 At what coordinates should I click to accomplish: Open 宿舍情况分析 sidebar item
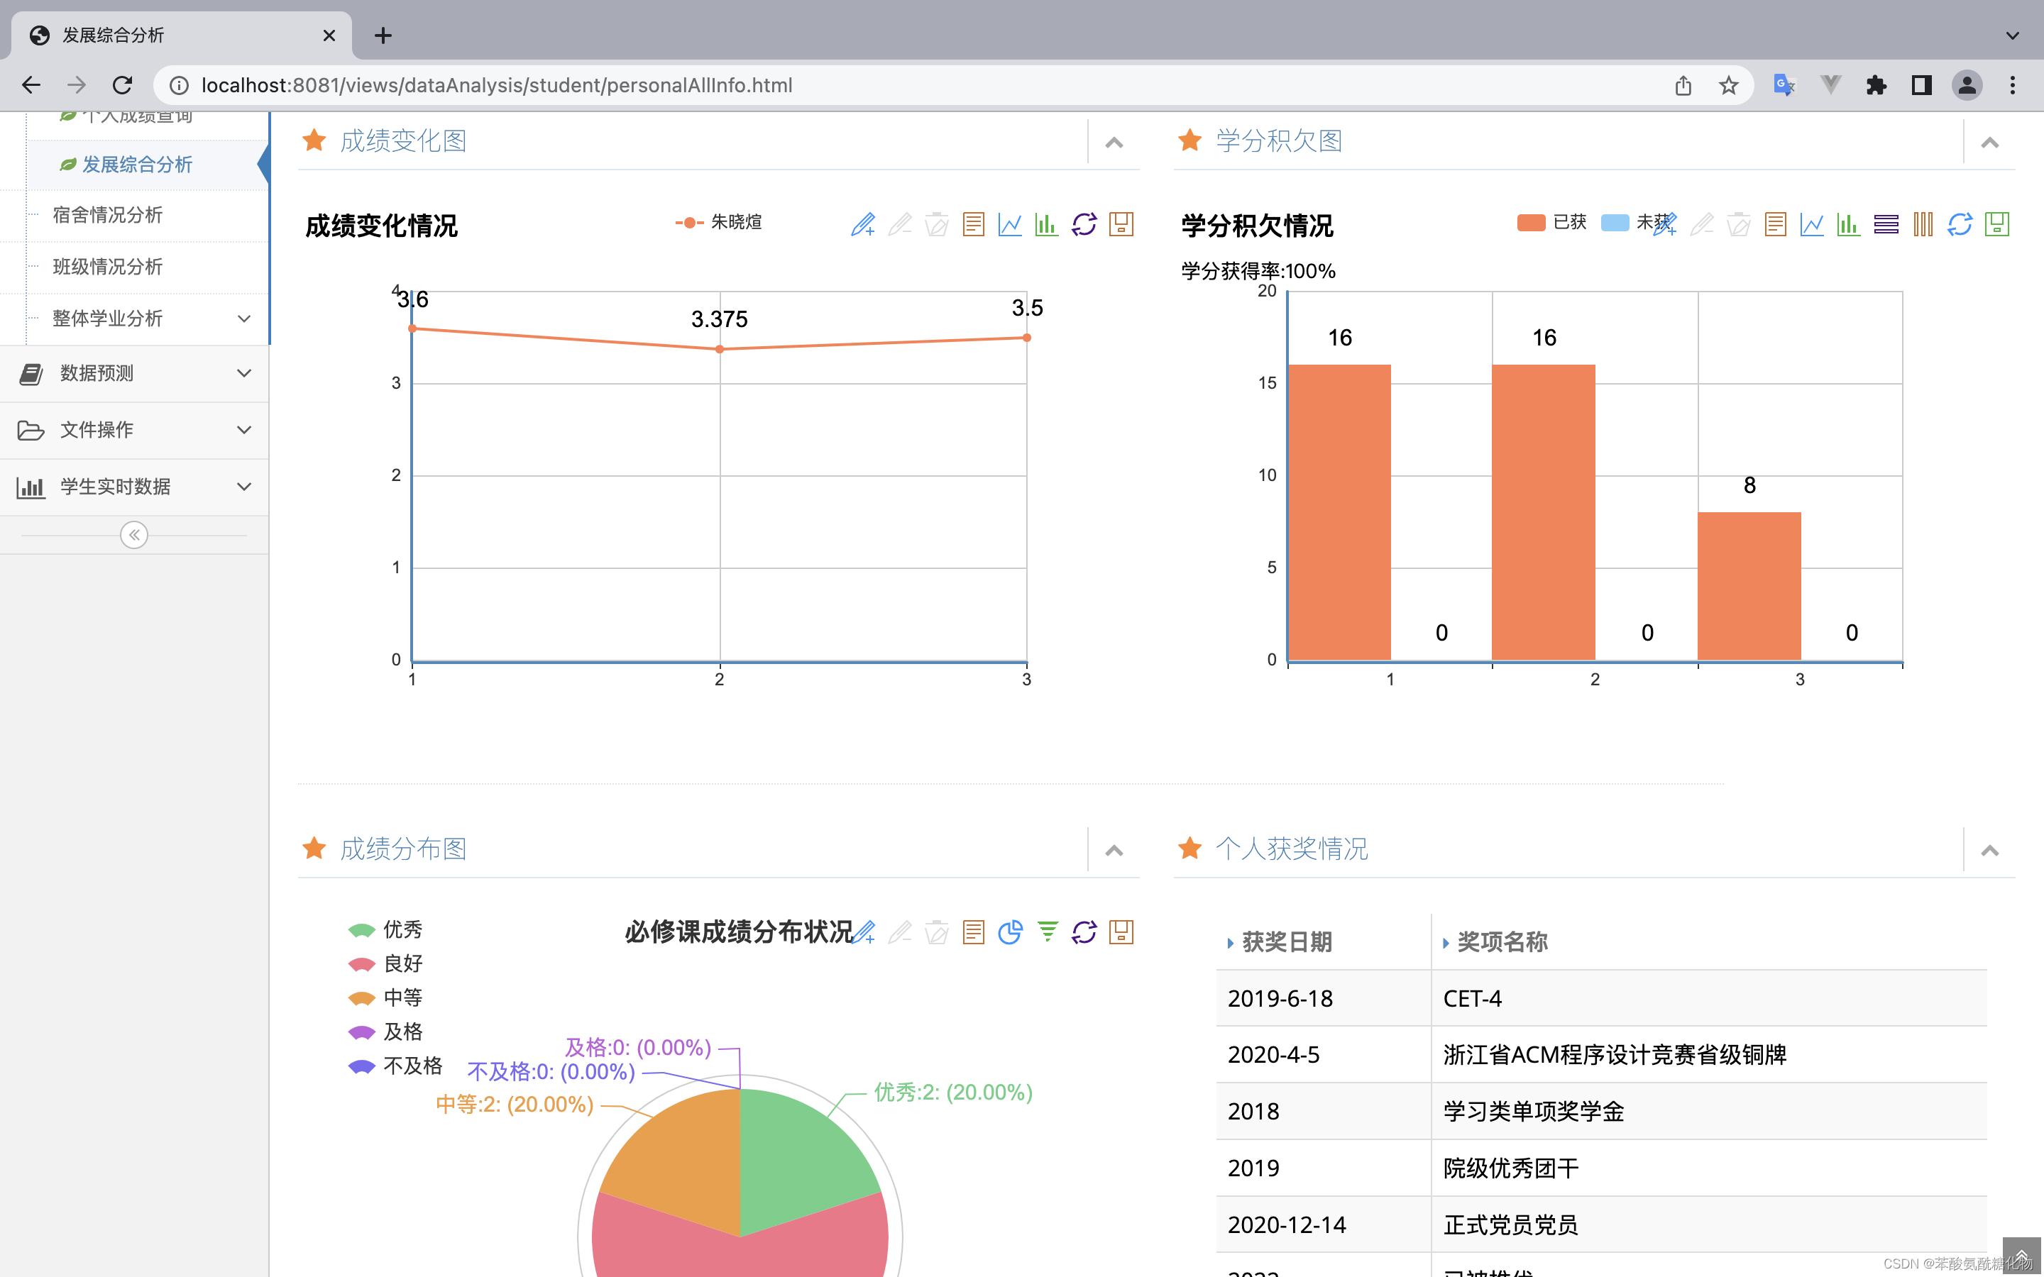coord(107,216)
